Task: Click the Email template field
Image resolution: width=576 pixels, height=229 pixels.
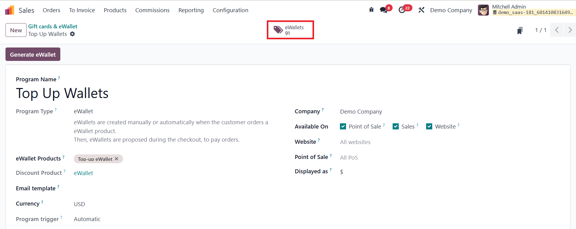Action: point(171,188)
